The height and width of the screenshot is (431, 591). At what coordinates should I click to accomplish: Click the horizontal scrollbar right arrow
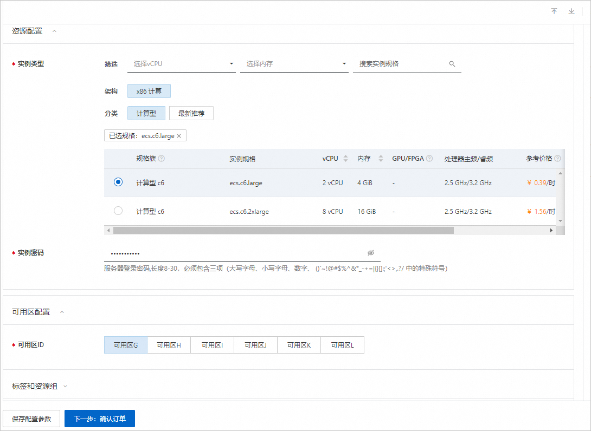click(551, 230)
